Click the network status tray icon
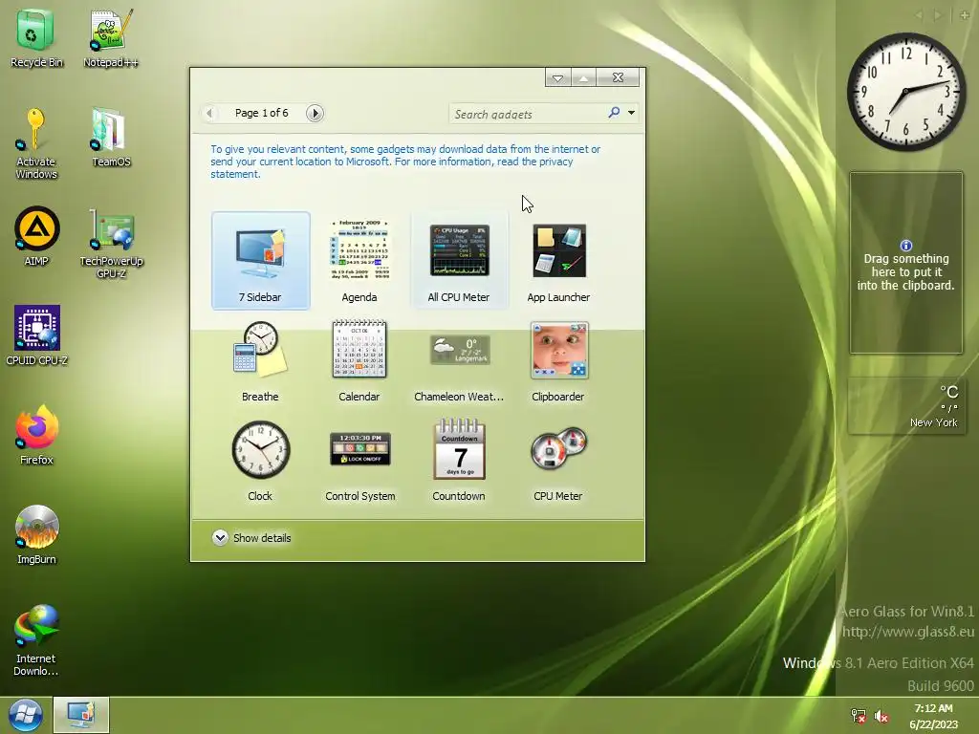The image size is (979, 734). [x=859, y=716]
